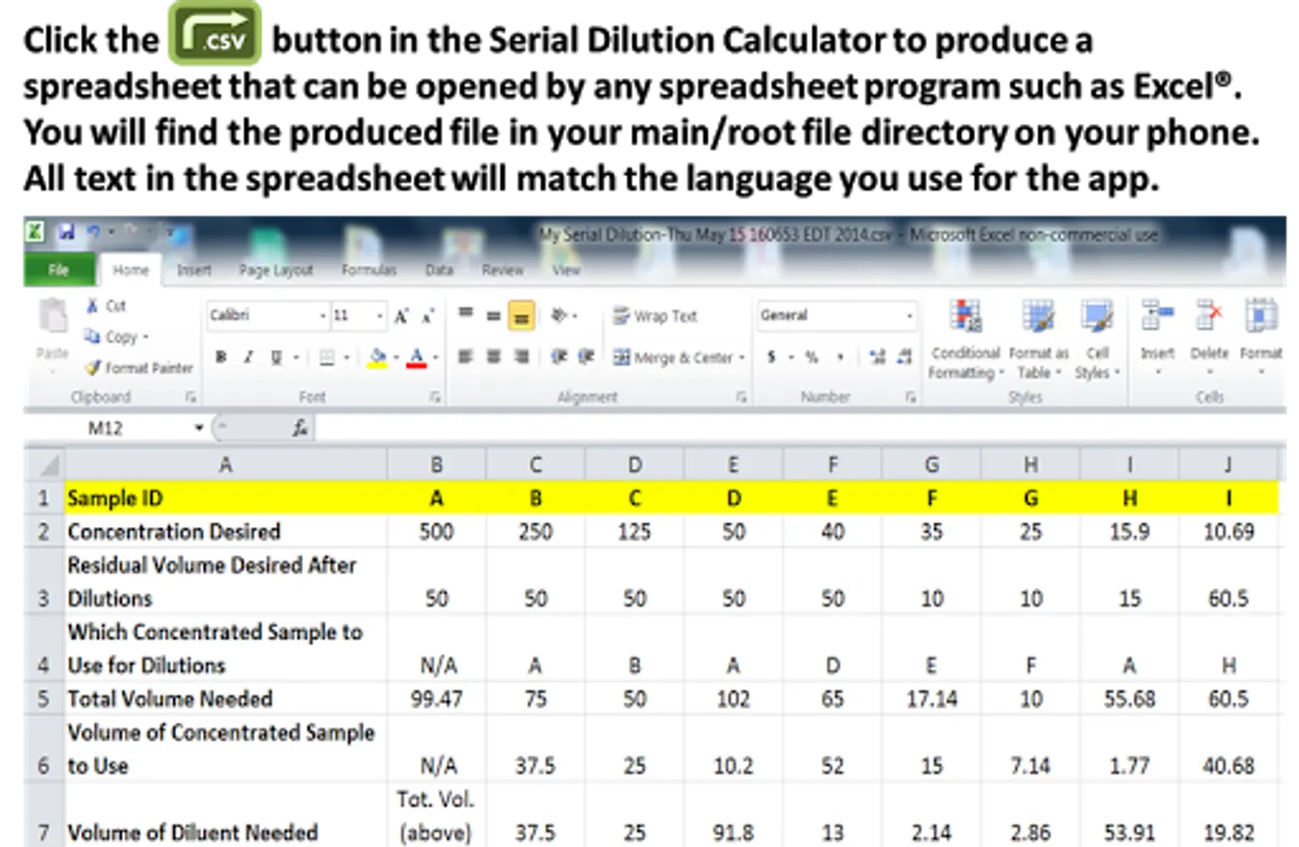This screenshot has height=847, width=1299.
Task: Enable the highlighted Bottom Align button
Action: click(521, 316)
